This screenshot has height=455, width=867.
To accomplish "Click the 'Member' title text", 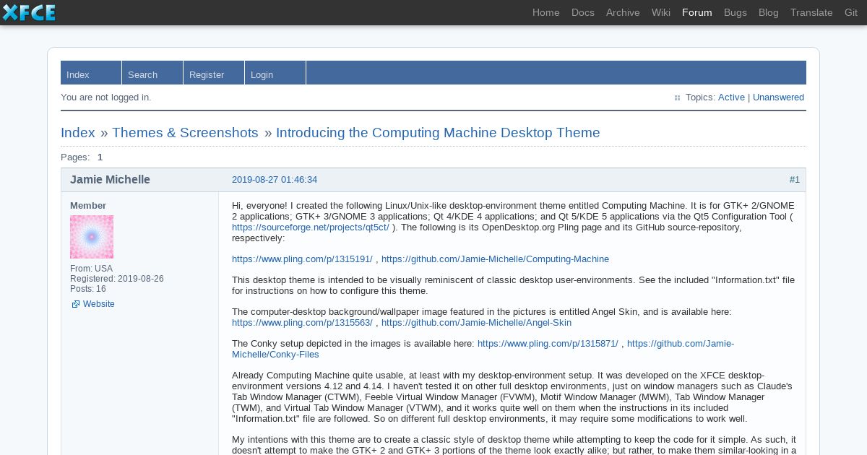I will tap(88, 206).
